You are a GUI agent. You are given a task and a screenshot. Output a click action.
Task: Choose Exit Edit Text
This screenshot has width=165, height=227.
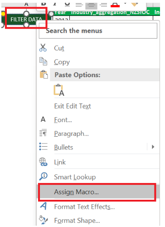coord(73,106)
